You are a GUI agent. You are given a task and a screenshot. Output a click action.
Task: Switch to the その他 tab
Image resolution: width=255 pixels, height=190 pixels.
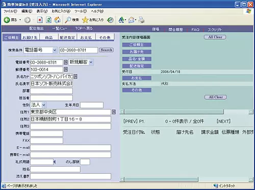coord(105,37)
